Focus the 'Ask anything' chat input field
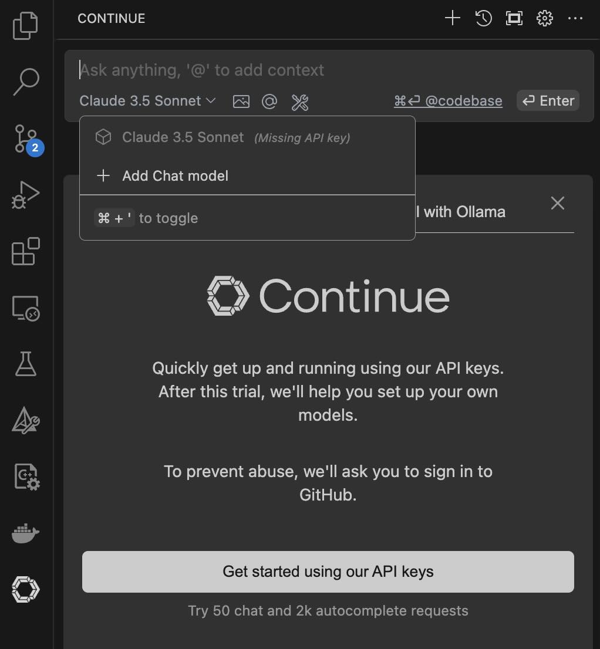This screenshot has height=649, width=600. 329,70
